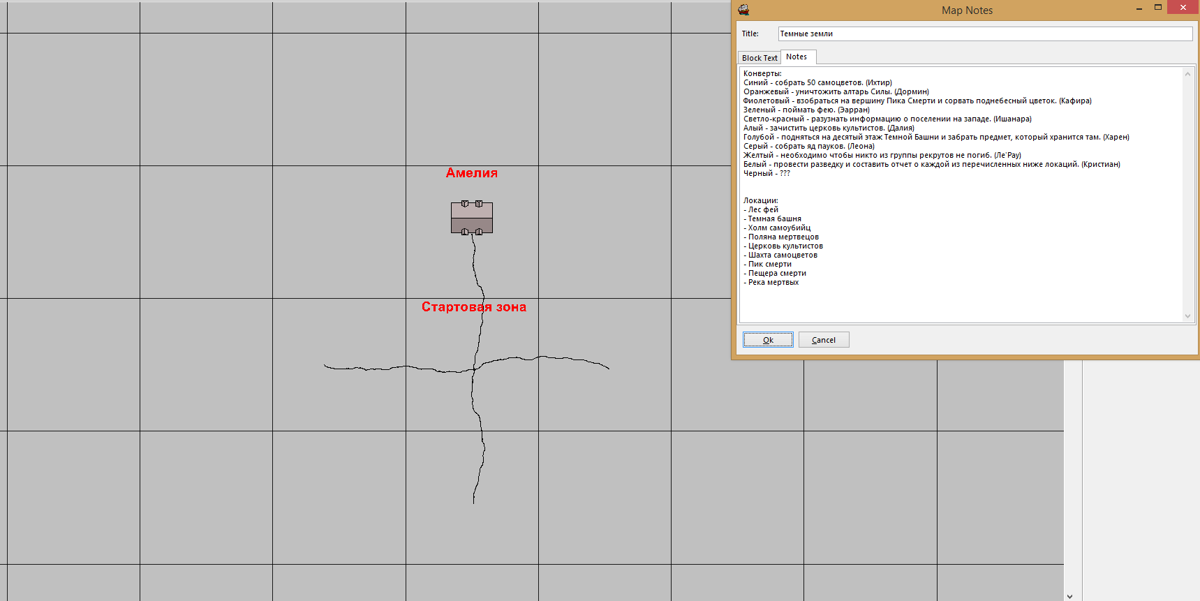Click the '- Пик смерти' location line
The image size is (1200, 601).
click(x=767, y=264)
